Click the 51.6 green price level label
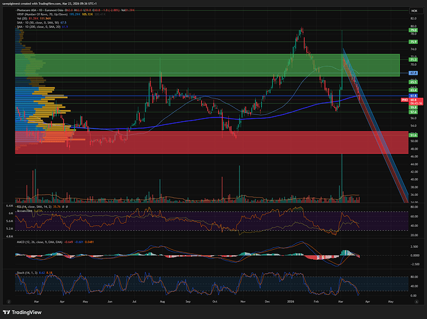427x319 pixels. coord(412,134)
